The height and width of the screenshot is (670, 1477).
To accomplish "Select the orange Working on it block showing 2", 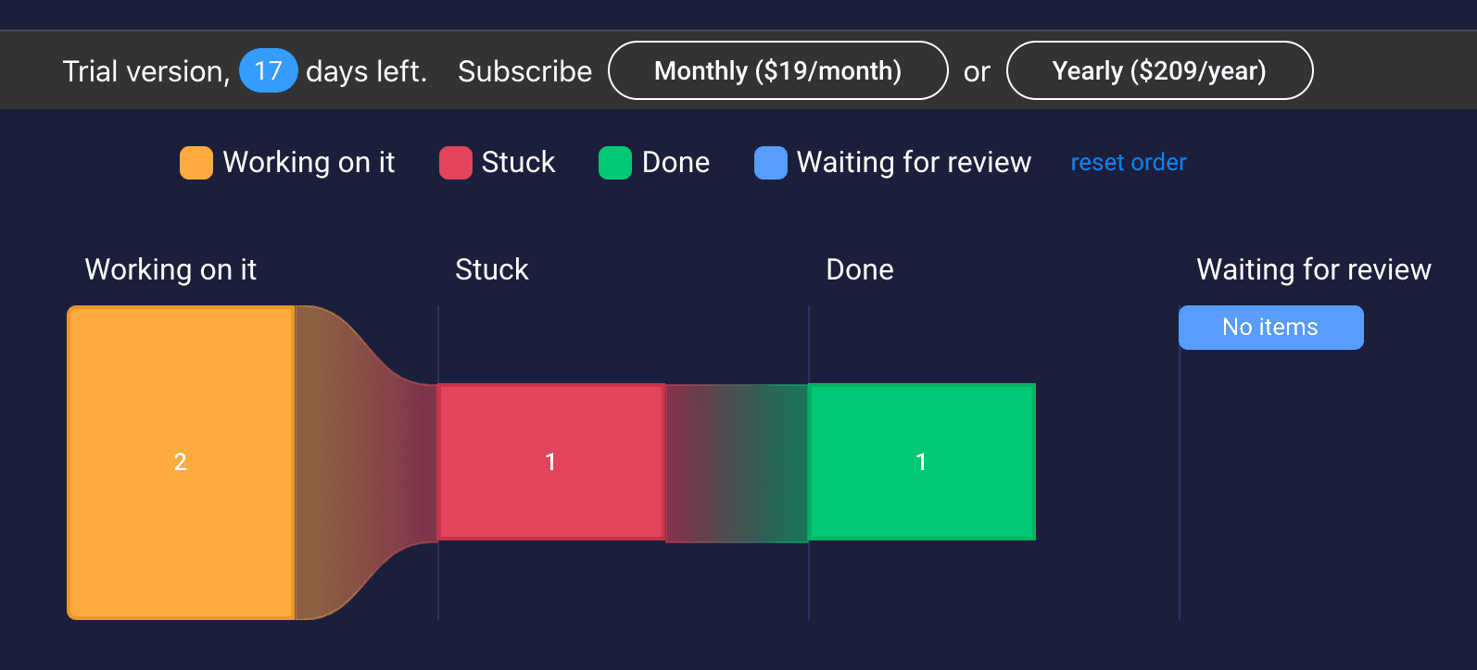I will 181,462.
